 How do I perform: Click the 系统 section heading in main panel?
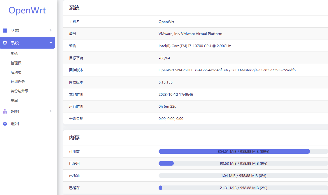click(x=74, y=8)
